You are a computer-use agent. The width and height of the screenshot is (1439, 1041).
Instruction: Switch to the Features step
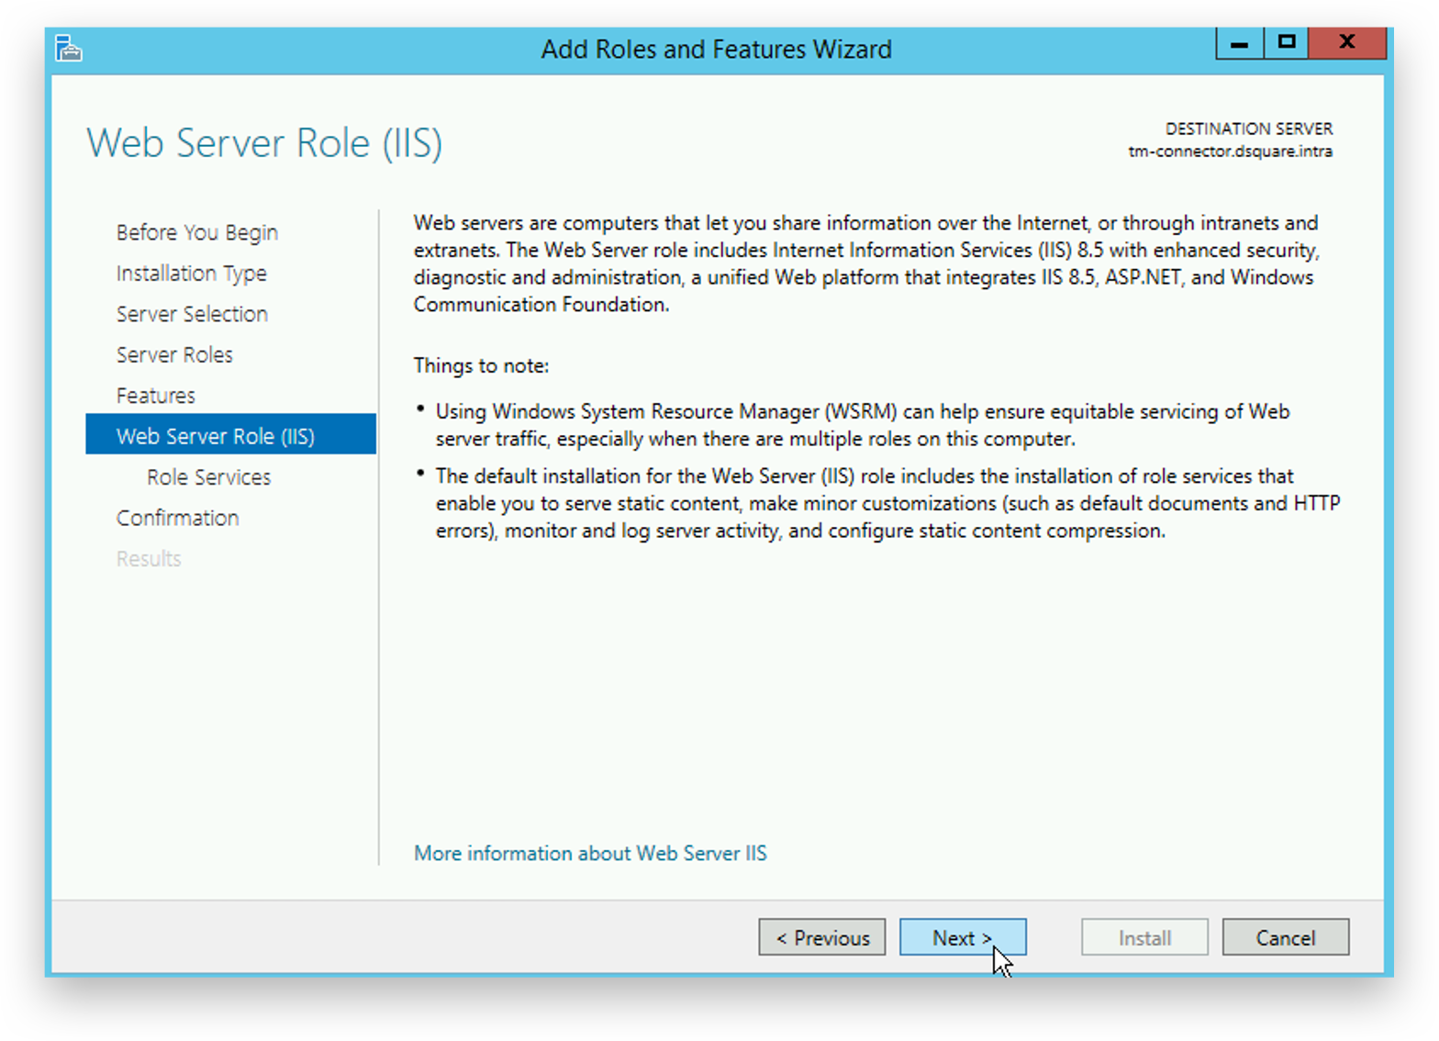tap(156, 396)
